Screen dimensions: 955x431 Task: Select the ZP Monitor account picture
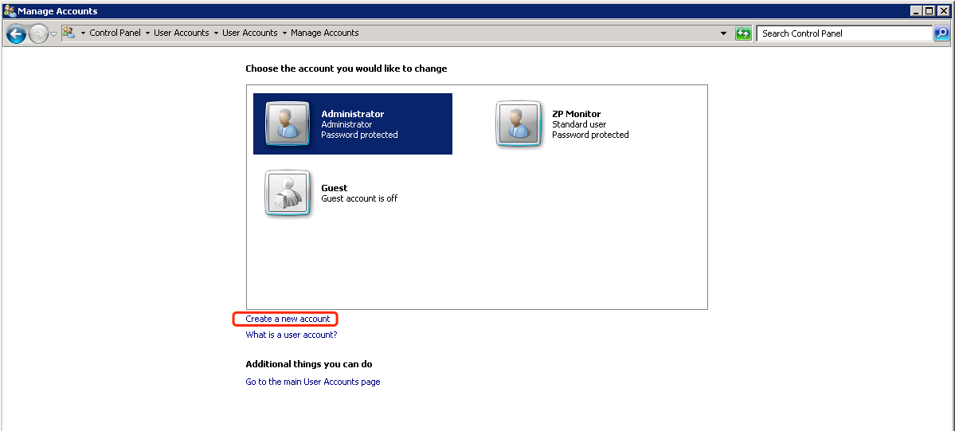(519, 124)
